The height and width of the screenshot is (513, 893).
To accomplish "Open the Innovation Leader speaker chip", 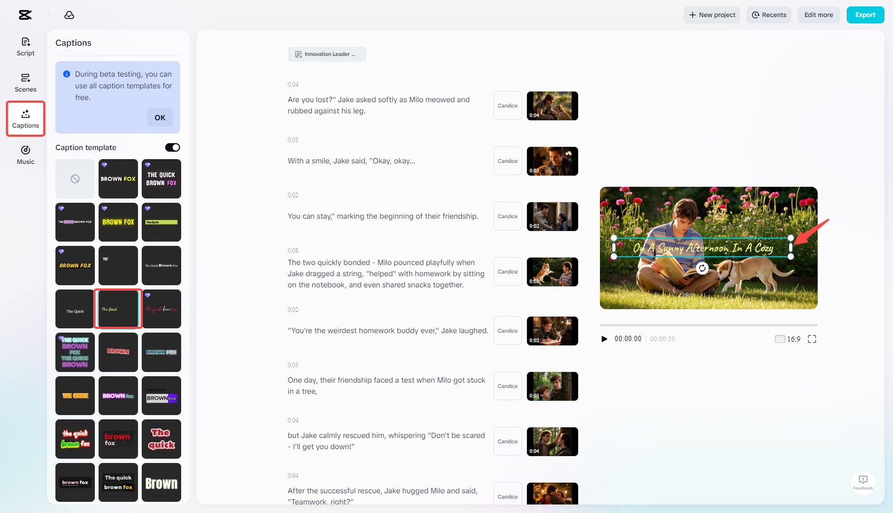I will point(327,54).
